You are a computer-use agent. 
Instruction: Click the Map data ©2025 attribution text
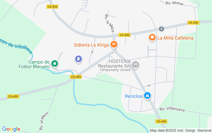coord(181,130)
